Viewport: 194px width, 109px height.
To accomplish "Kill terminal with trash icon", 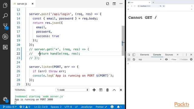I will tap(107, 90).
